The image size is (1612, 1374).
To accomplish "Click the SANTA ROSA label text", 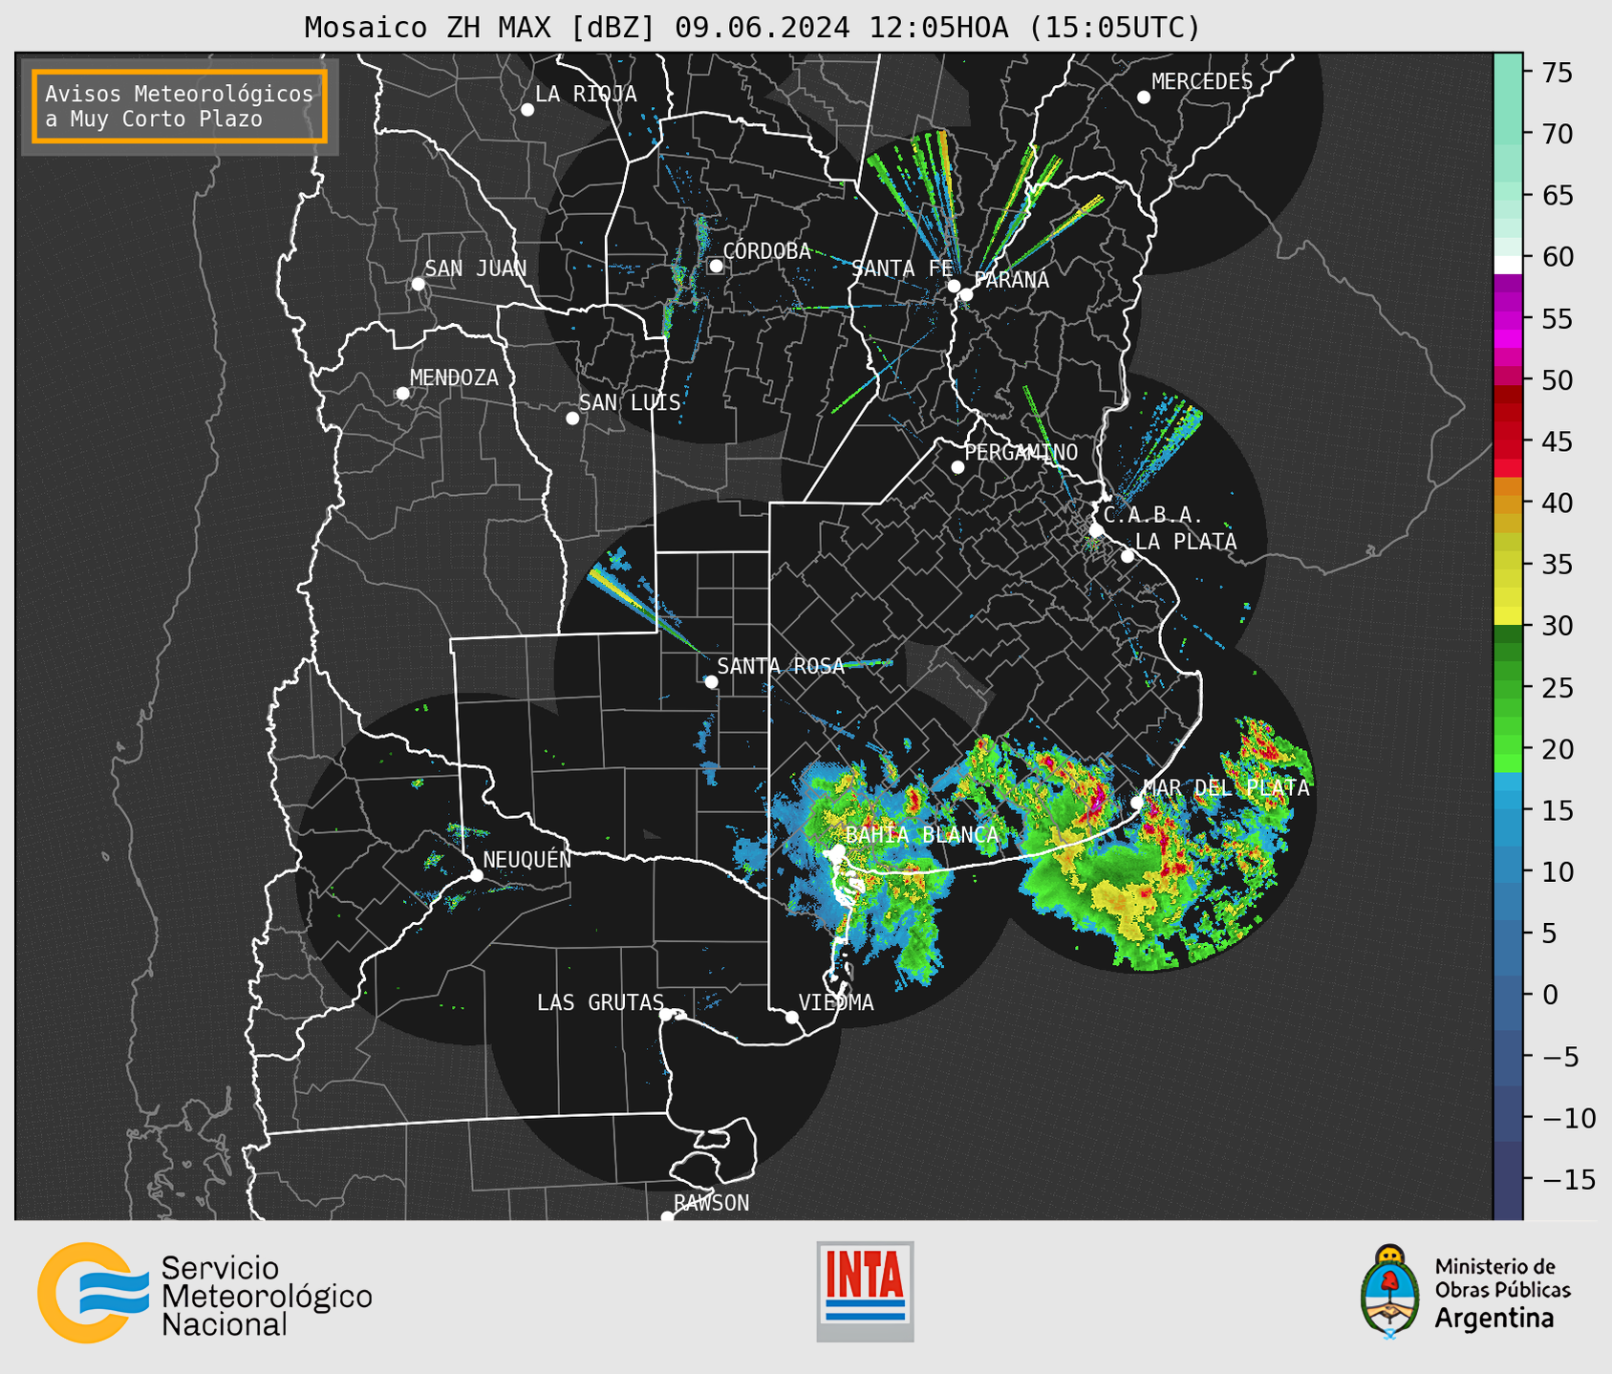I will coord(781,666).
